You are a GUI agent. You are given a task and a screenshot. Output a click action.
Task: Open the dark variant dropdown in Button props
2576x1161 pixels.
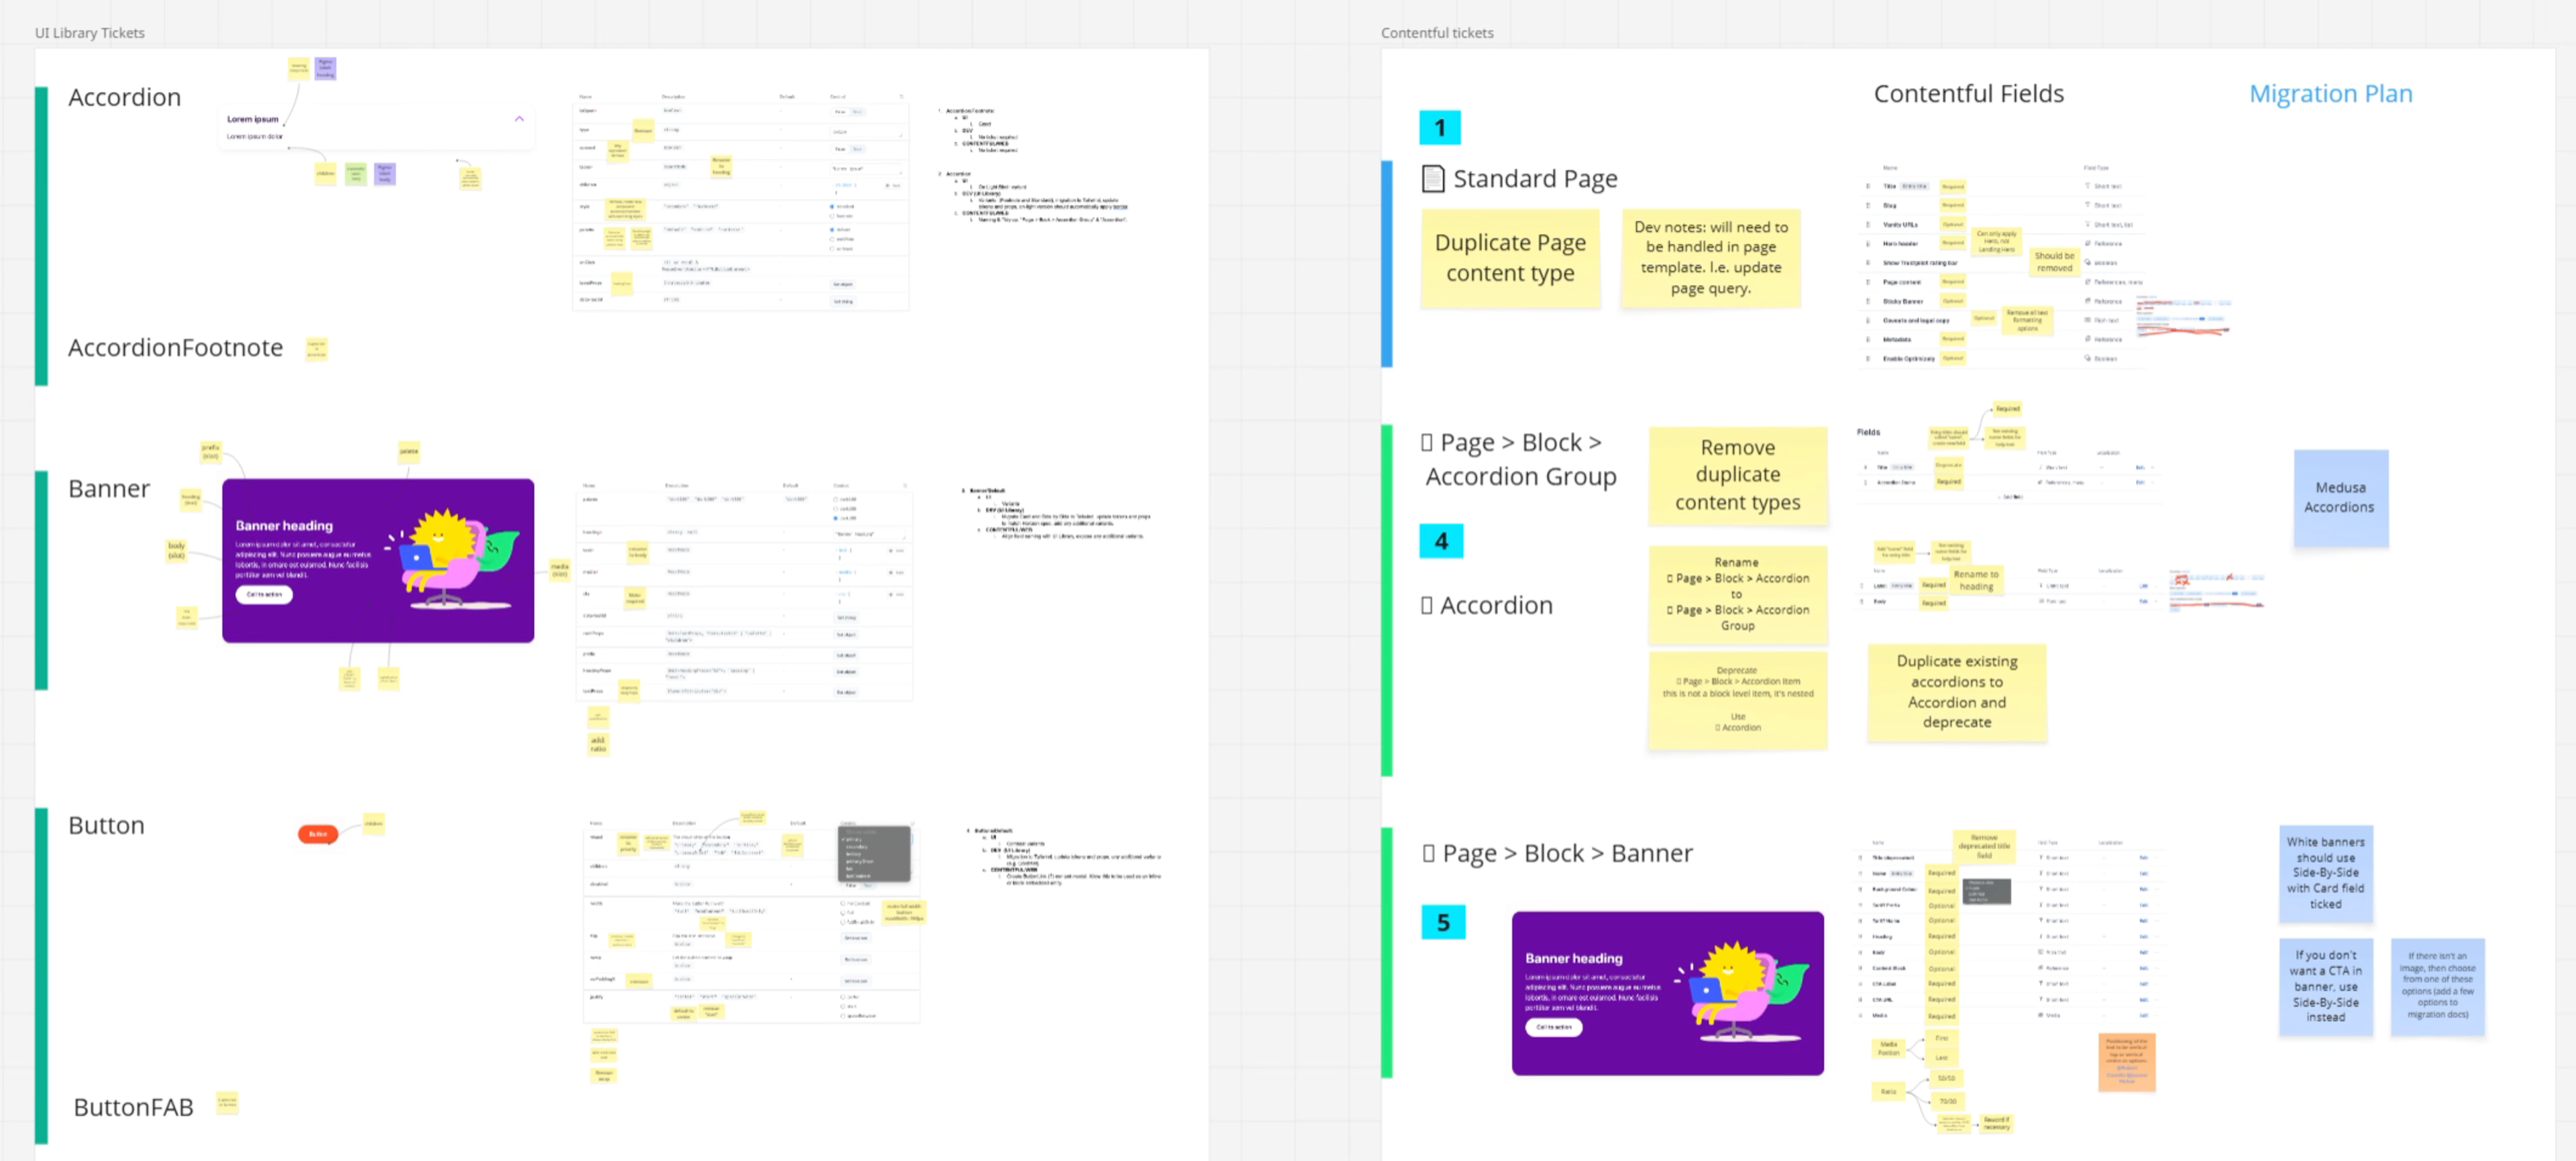click(x=874, y=853)
